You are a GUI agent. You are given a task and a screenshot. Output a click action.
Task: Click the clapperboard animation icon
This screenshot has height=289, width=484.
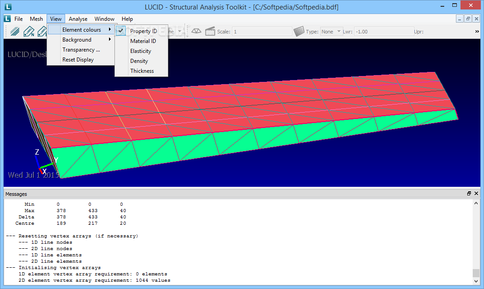210,31
